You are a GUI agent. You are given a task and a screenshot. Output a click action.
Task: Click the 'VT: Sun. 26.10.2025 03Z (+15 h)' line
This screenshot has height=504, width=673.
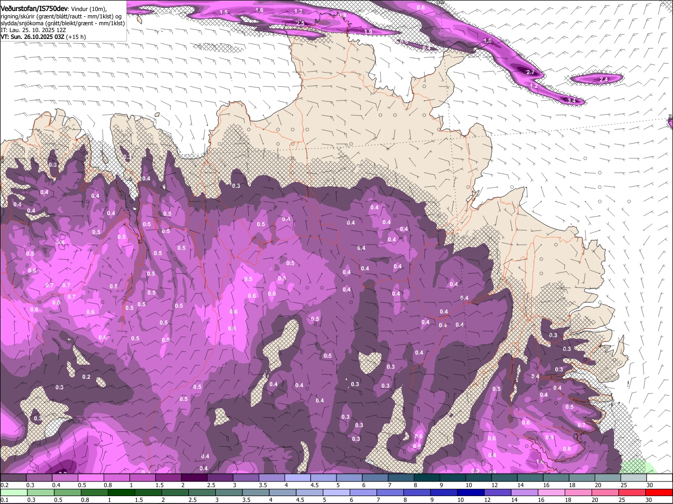click(43, 37)
